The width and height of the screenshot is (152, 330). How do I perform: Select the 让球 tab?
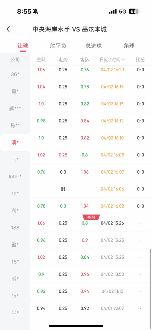point(23,46)
